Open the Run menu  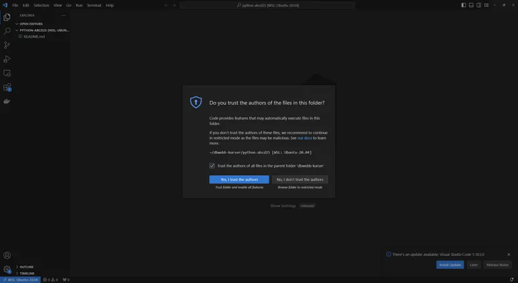(x=79, y=5)
